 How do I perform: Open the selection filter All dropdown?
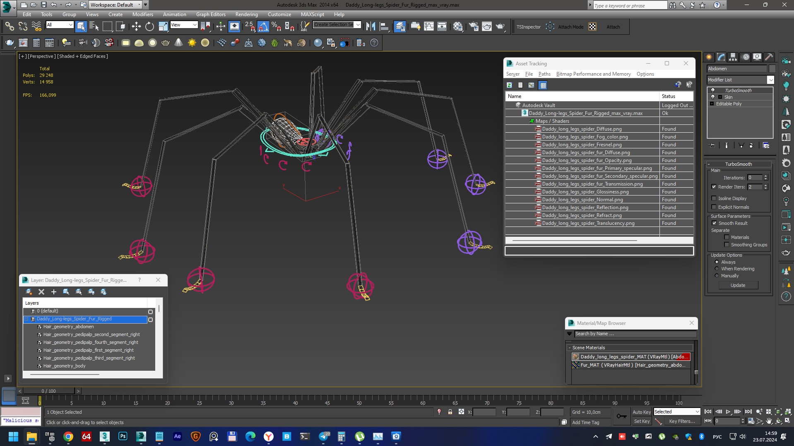(x=60, y=25)
